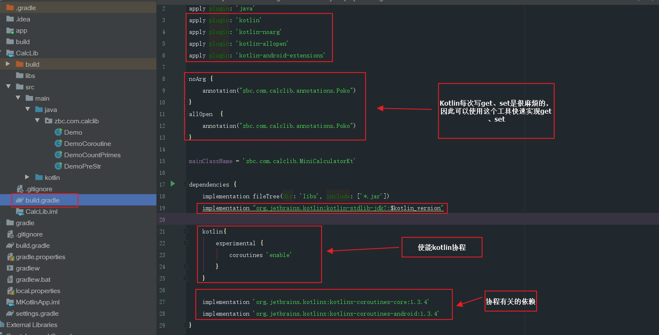Click the CalcLib module folder icon
This screenshot has height=335, width=659.
[10, 53]
